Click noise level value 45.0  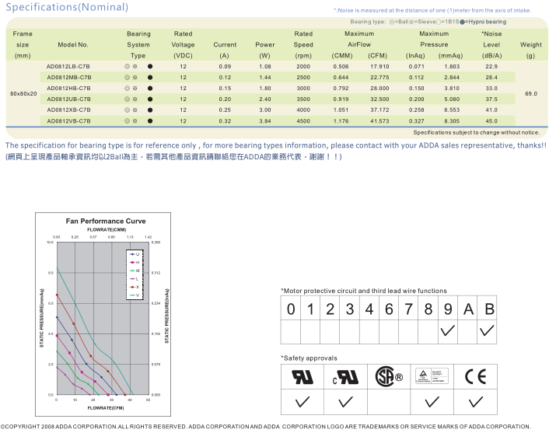pos(491,121)
